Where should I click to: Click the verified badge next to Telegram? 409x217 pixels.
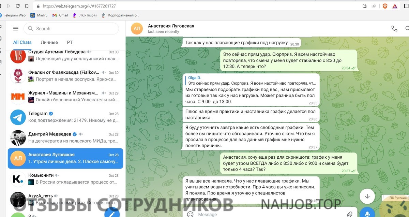(51, 114)
